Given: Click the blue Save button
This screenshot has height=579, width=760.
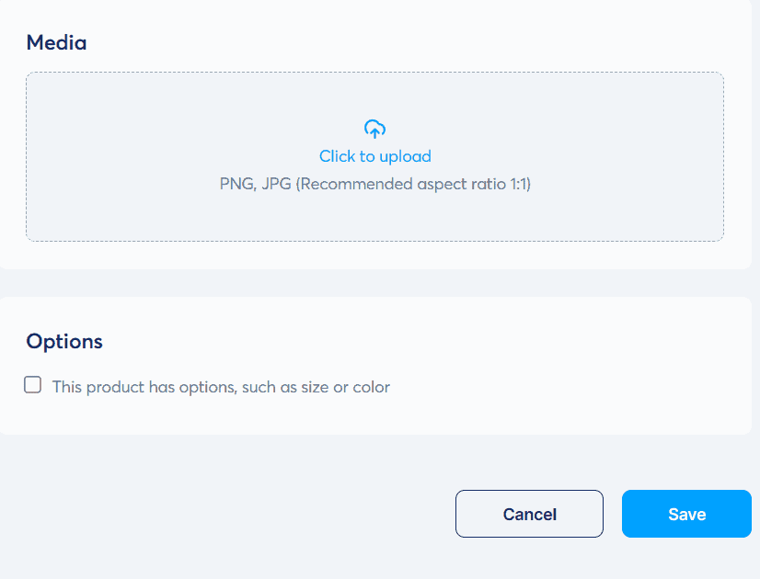Looking at the screenshot, I should 686,514.
